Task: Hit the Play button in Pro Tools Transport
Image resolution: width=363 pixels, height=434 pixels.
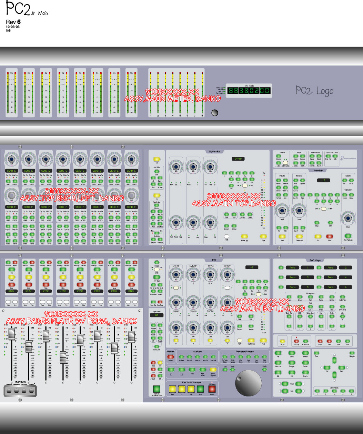Action: [x=200, y=389]
